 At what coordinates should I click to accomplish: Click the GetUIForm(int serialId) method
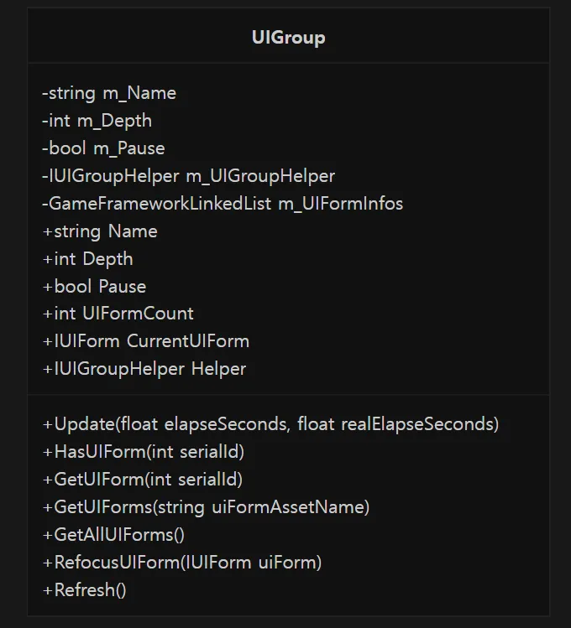coord(143,480)
